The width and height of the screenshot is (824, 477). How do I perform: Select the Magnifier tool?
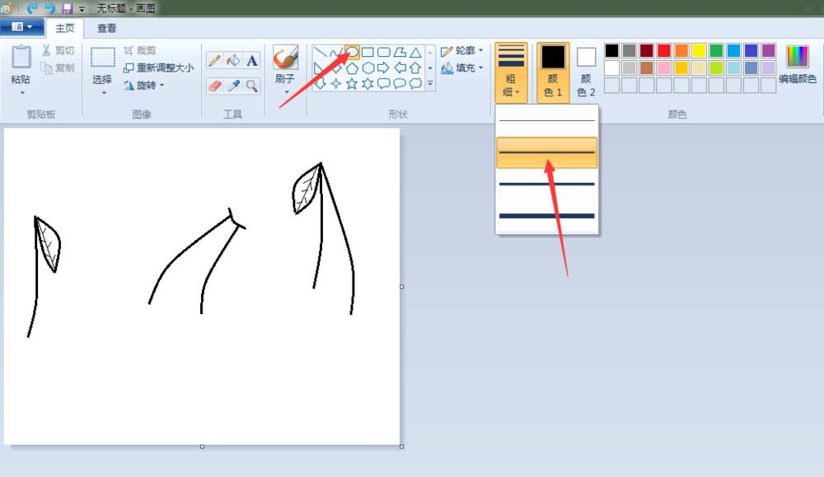coord(252,86)
